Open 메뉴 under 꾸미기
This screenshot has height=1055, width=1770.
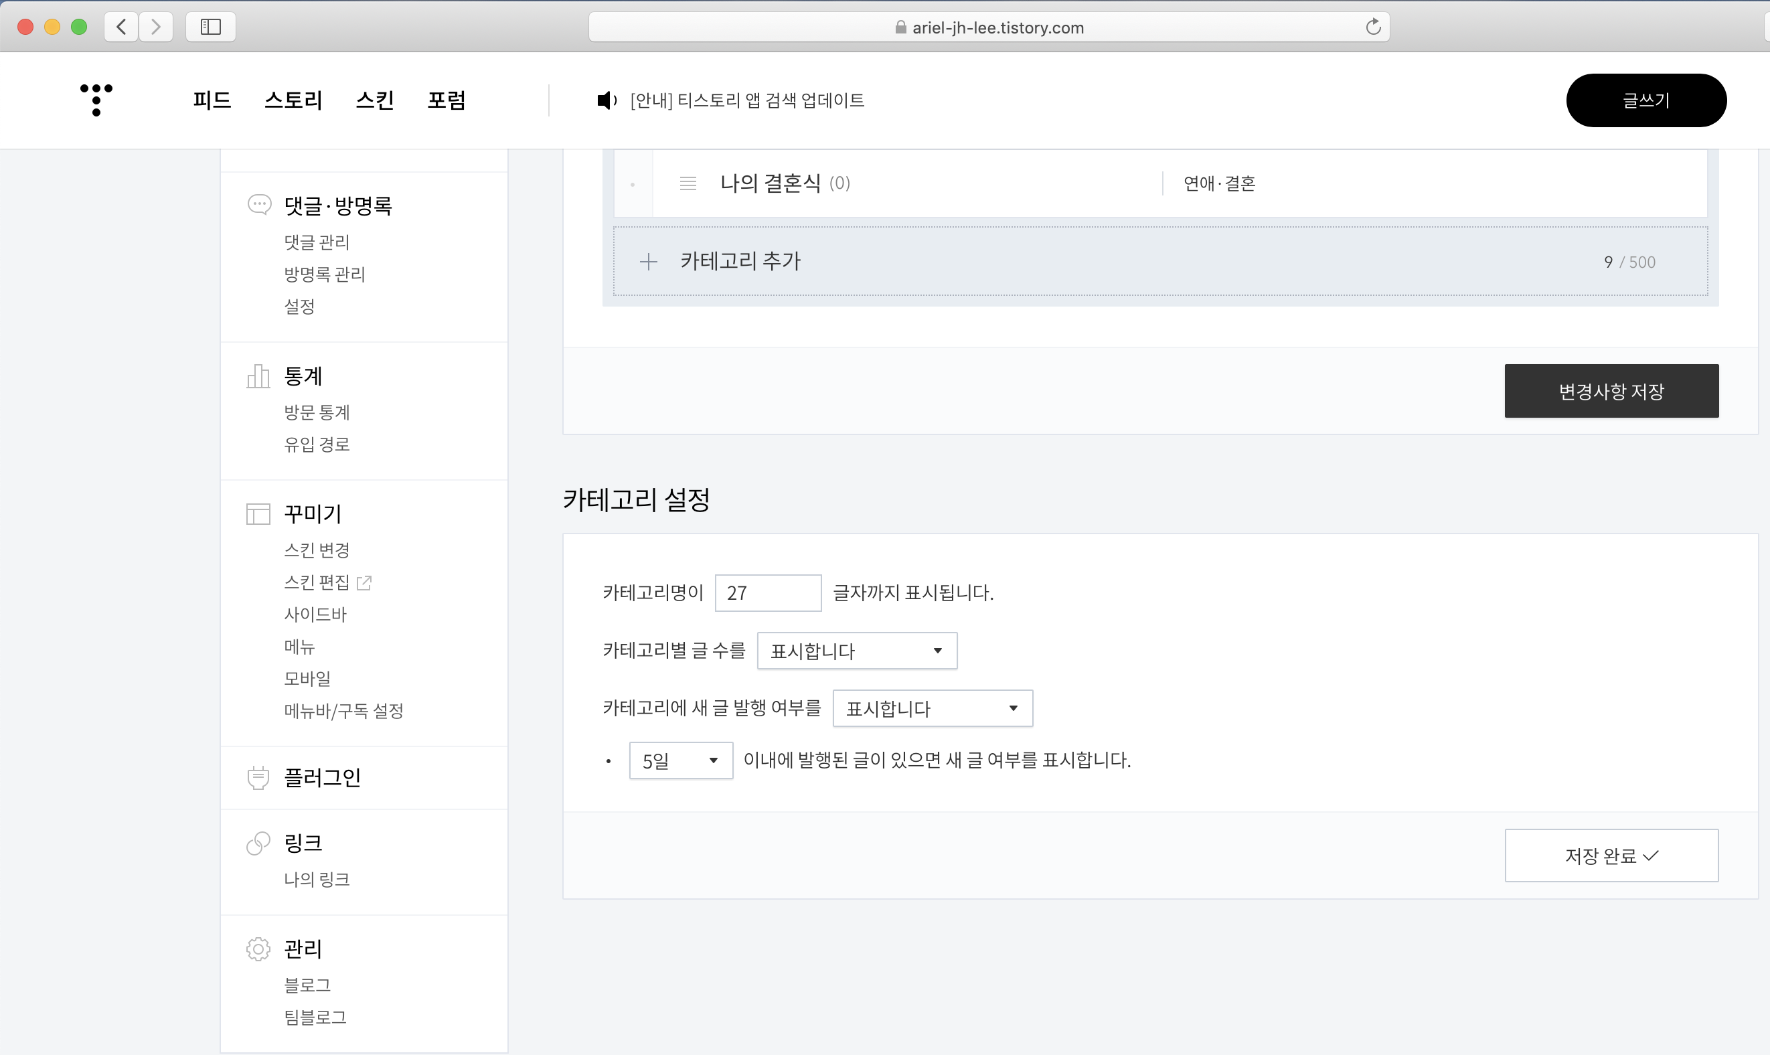click(299, 646)
